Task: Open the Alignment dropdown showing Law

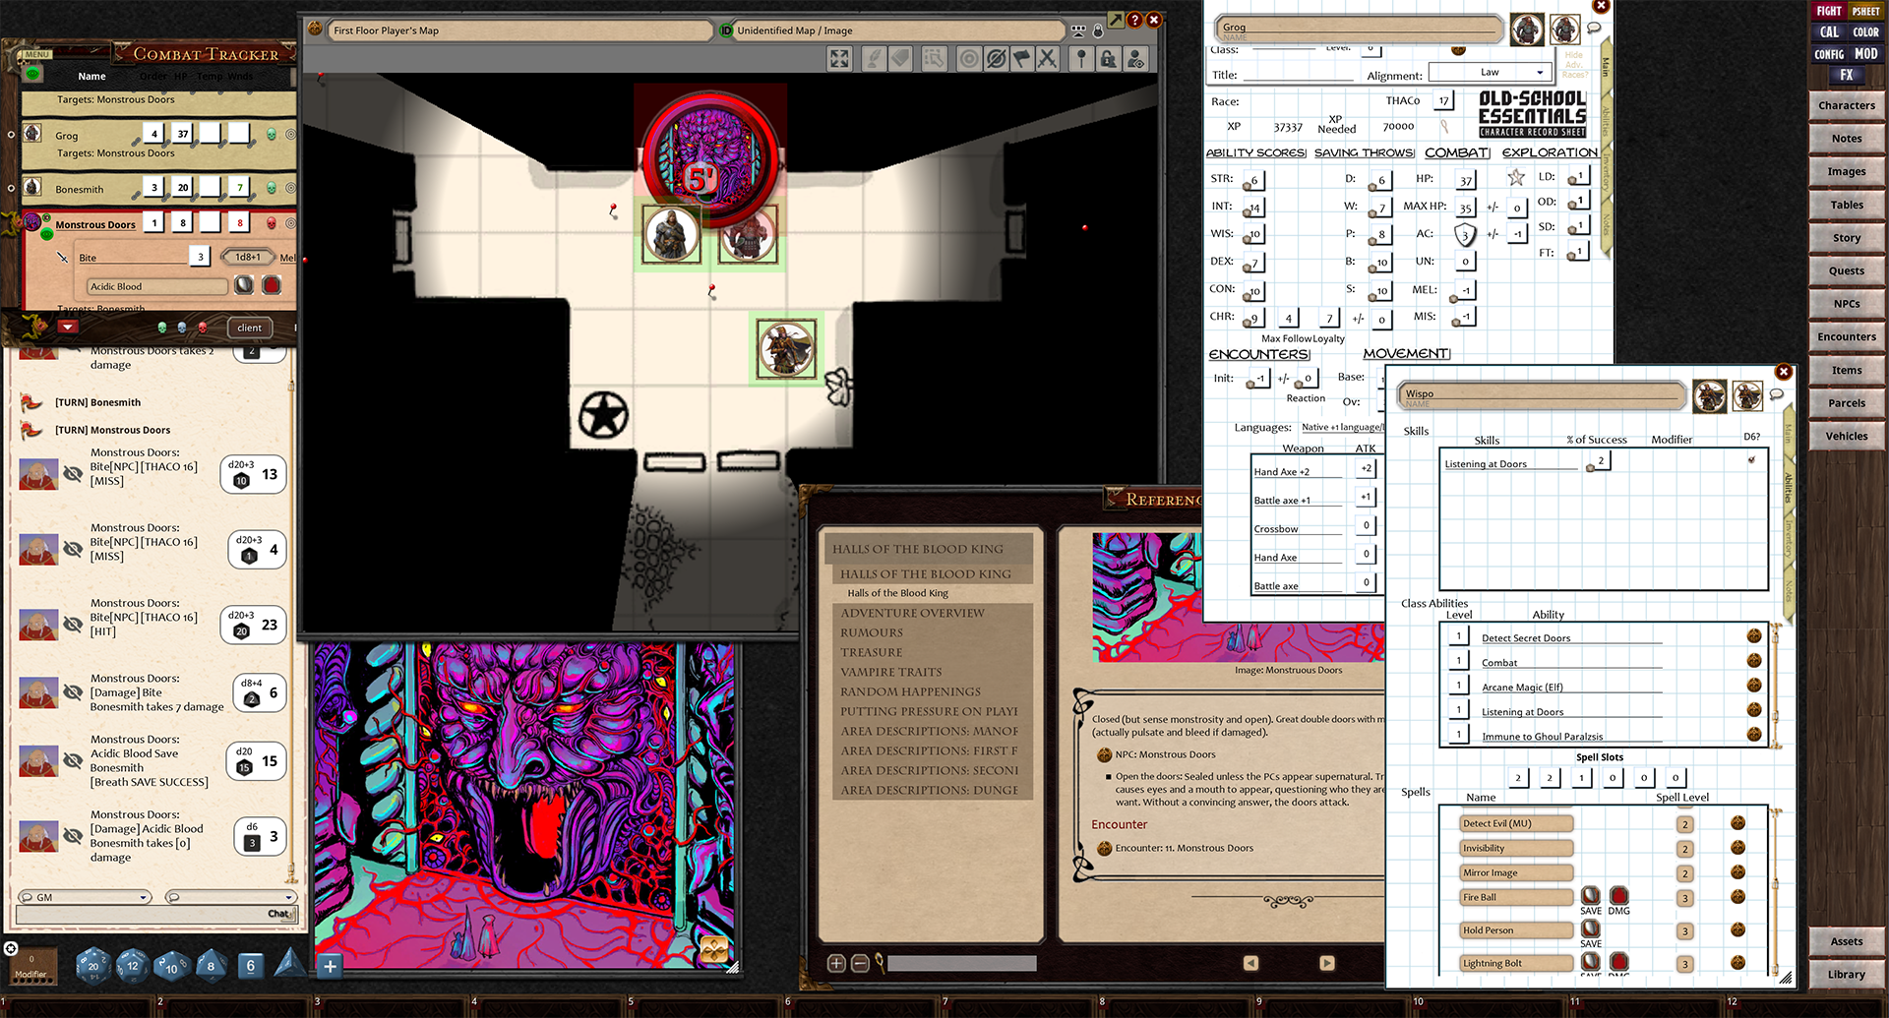Action: pyautogui.click(x=1490, y=72)
